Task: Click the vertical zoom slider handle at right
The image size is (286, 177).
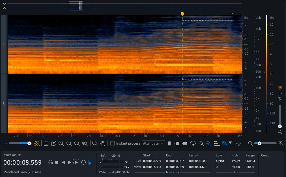Action: pos(280,126)
